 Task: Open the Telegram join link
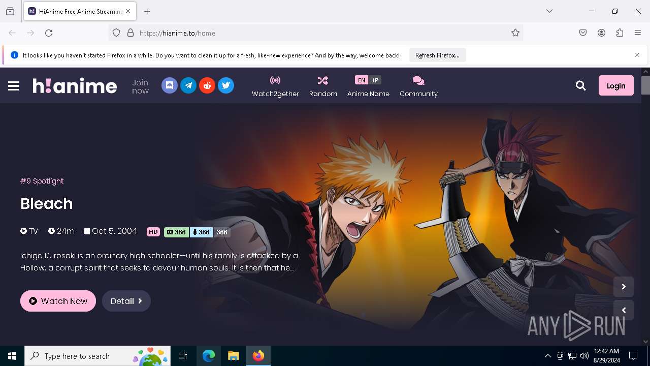click(x=188, y=85)
